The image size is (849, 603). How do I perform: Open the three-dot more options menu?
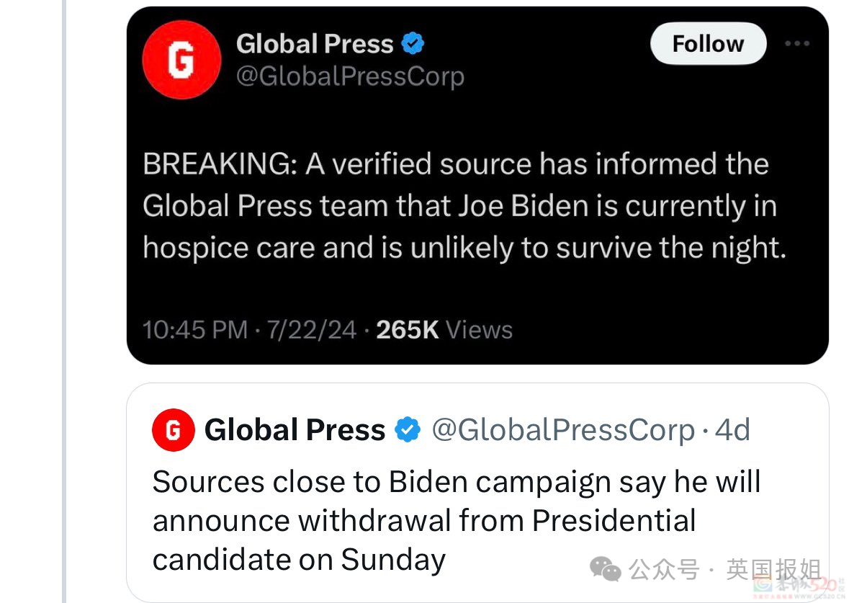pos(797,43)
